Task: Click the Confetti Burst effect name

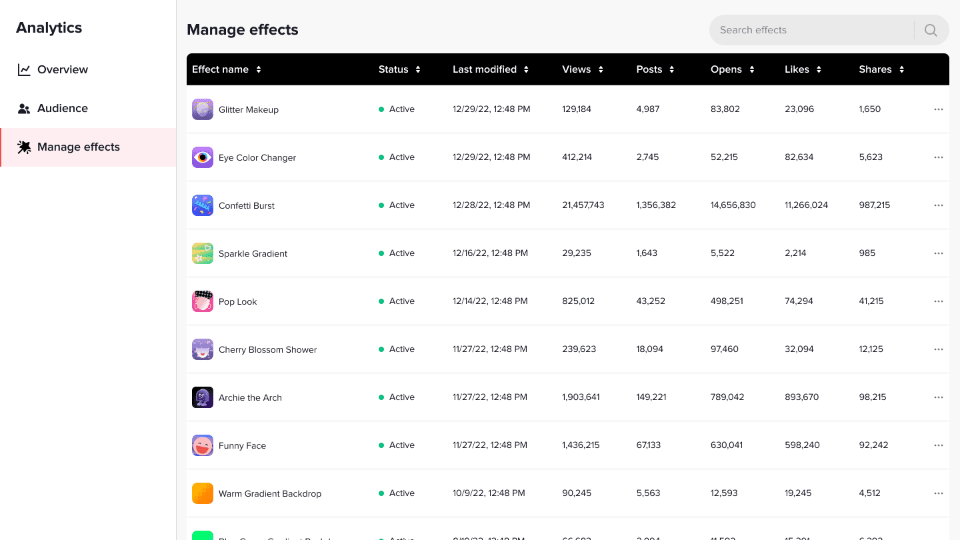Action: (247, 206)
